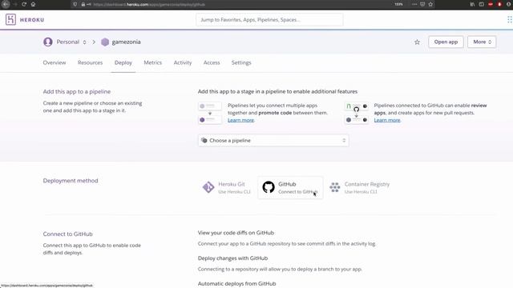Click the red flame extension icon

(x=499, y=4)
